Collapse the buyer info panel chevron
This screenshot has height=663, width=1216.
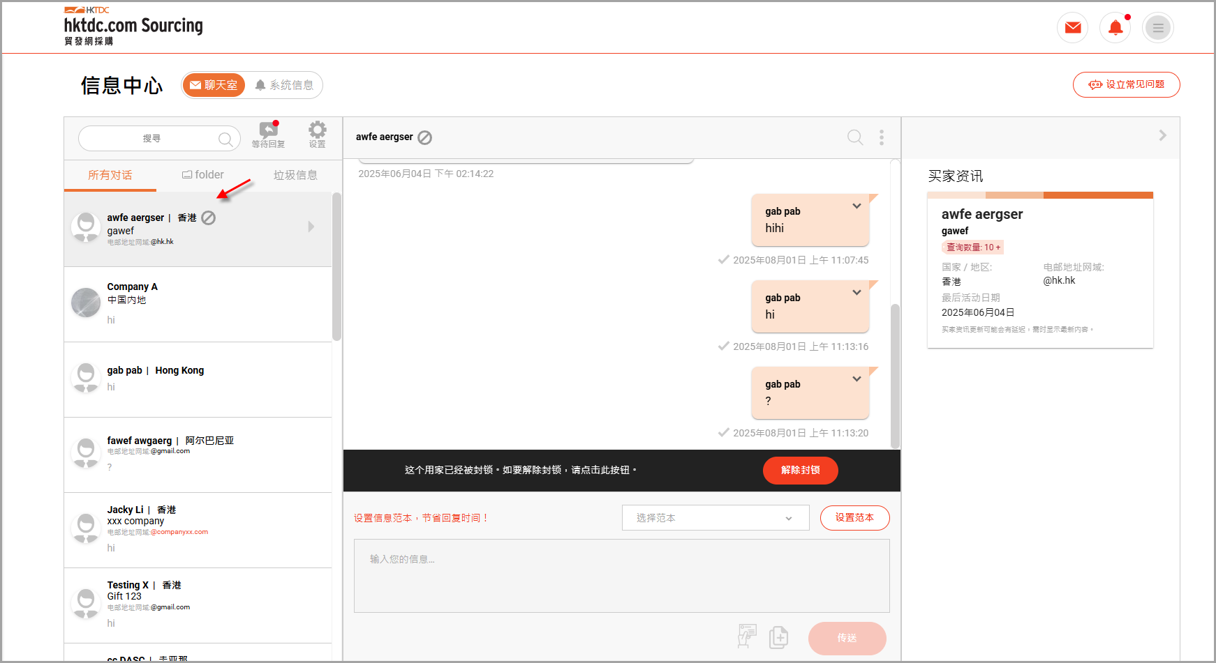(x=1162, y=135)
